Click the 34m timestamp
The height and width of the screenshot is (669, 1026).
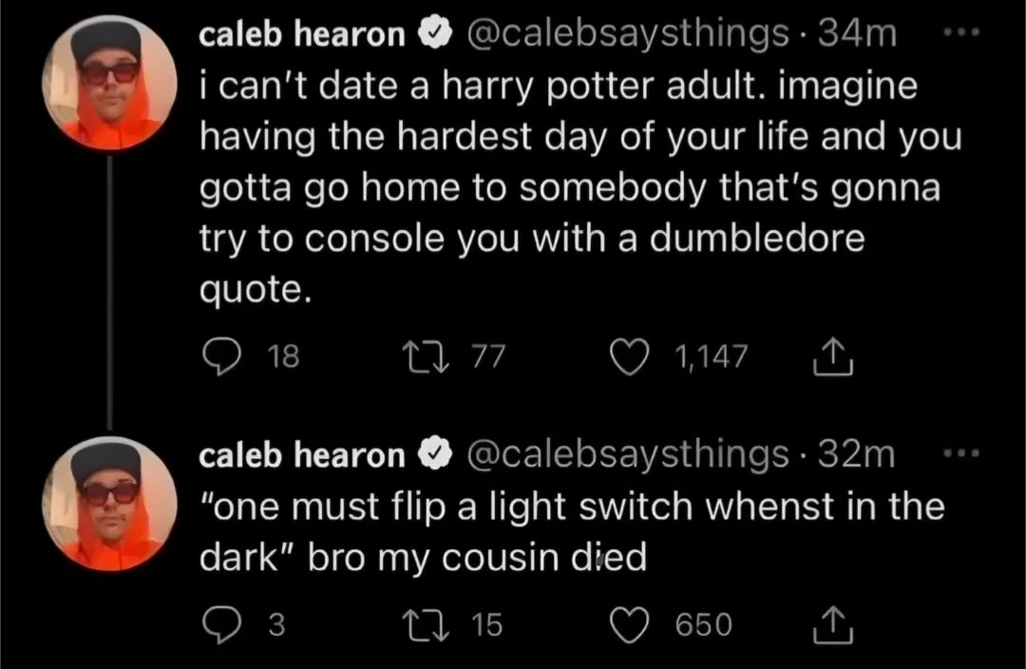click(x=858, y=36)
